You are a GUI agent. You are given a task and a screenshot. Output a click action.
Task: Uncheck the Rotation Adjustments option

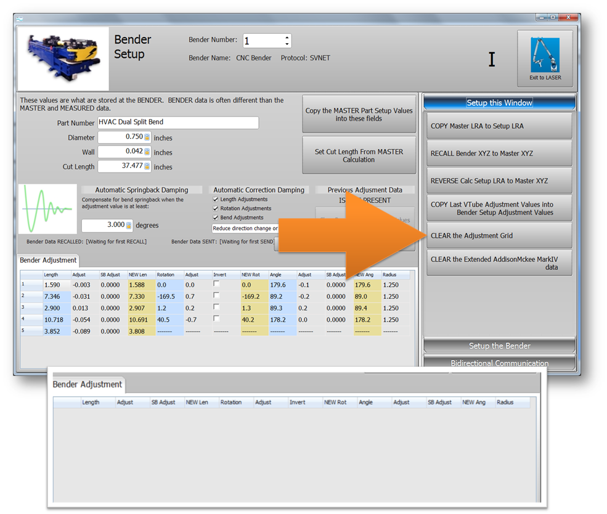point(215,209)
